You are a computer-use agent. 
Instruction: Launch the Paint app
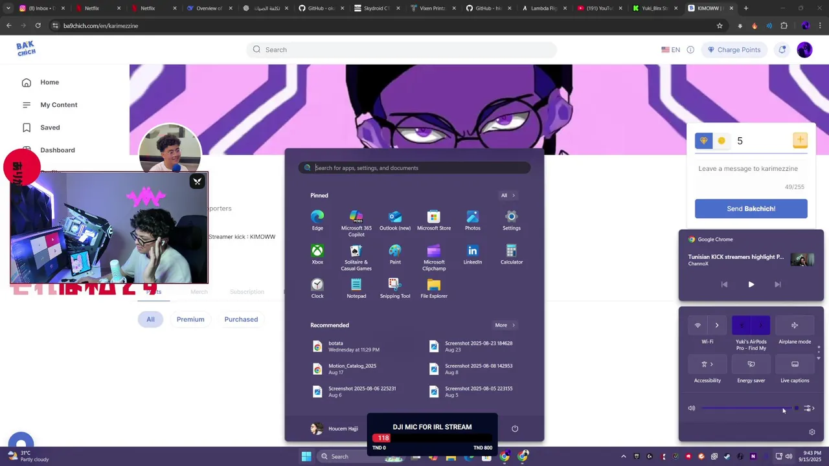(395, 254)
